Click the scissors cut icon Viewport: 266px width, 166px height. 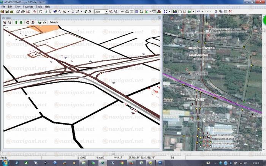pos(215,11)
